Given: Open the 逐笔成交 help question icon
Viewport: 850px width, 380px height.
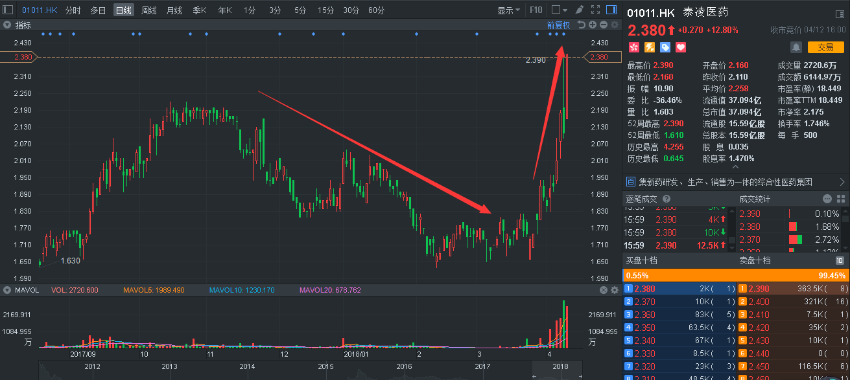Looking at the screenshot, I should click(666, 199).
